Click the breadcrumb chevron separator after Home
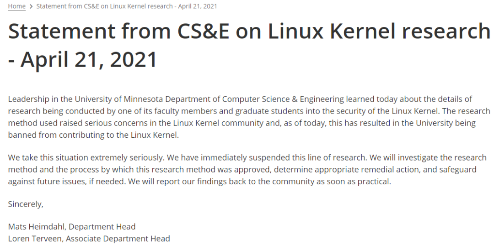This screenshot has width=494, height=245. pyautogui.click(x=31, y=6)
